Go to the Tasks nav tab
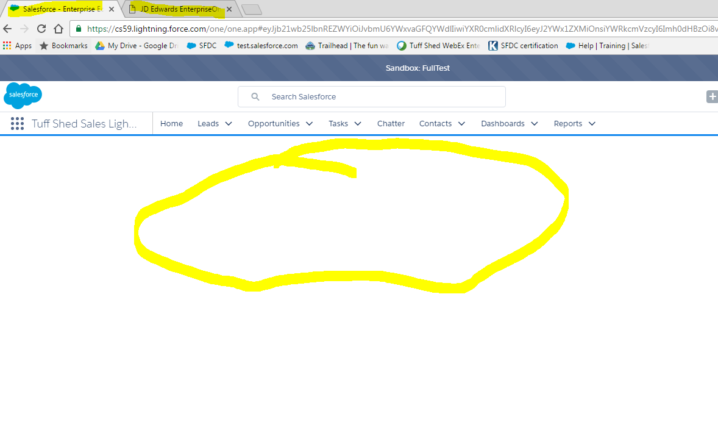718x430 pixels. [338, 124]
